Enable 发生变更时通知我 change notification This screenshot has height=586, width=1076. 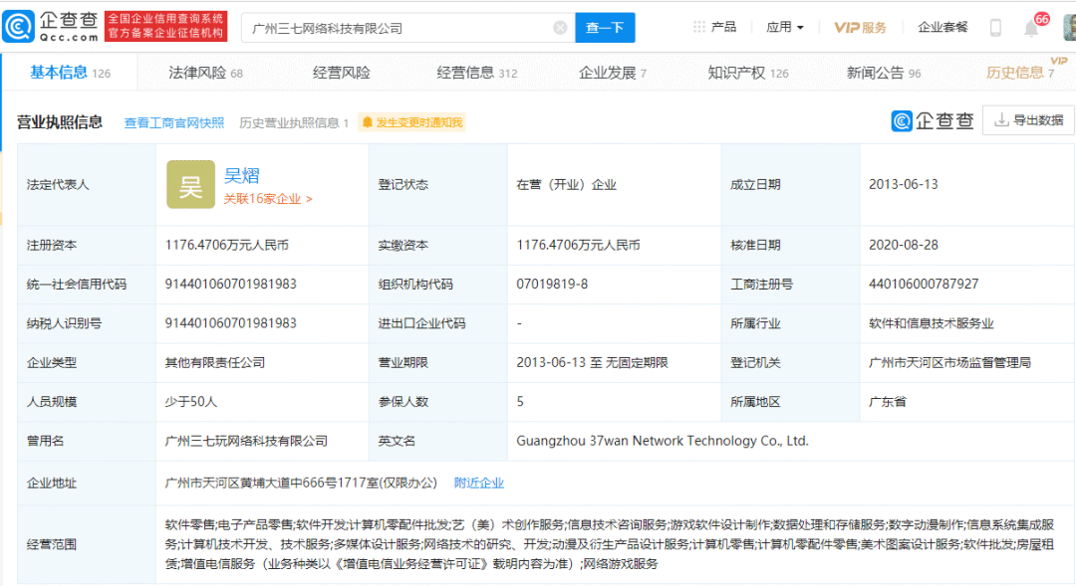[x=411, y=122]
